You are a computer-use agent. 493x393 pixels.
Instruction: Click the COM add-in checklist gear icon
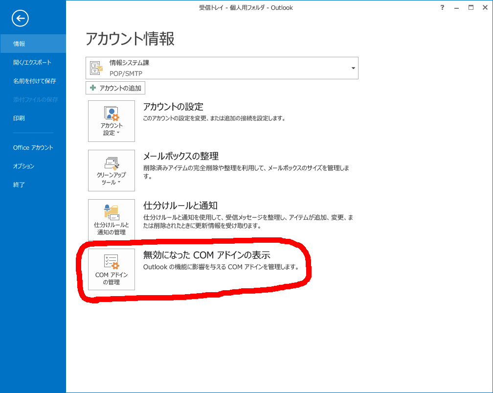coord(112,262)
